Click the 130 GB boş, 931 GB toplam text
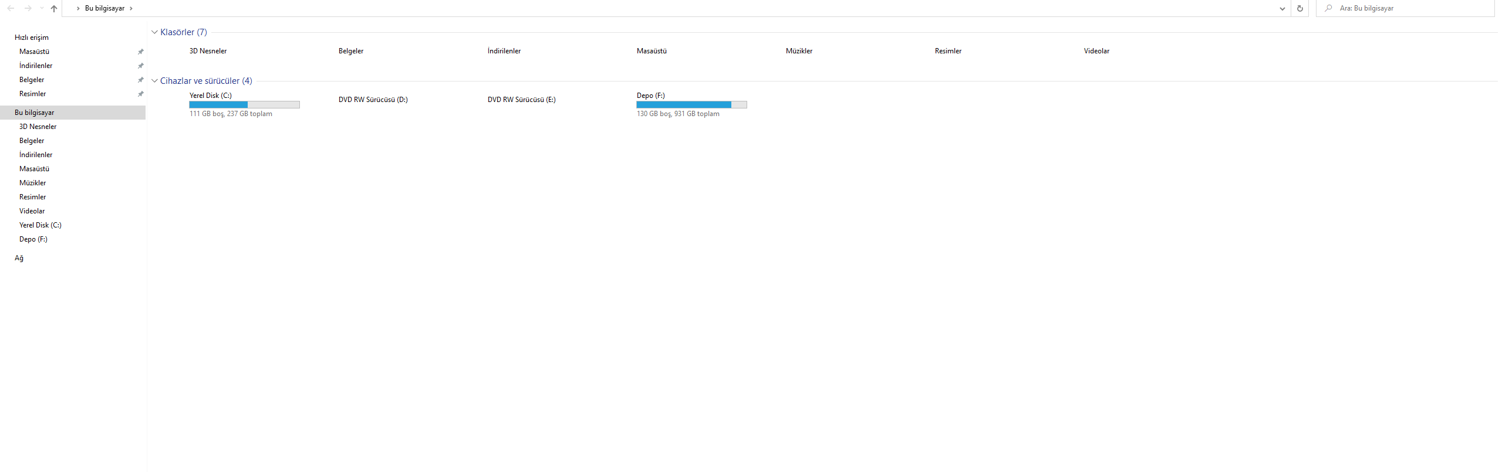The height and width of the screenshot is (472, 1502). pos(678,114)
